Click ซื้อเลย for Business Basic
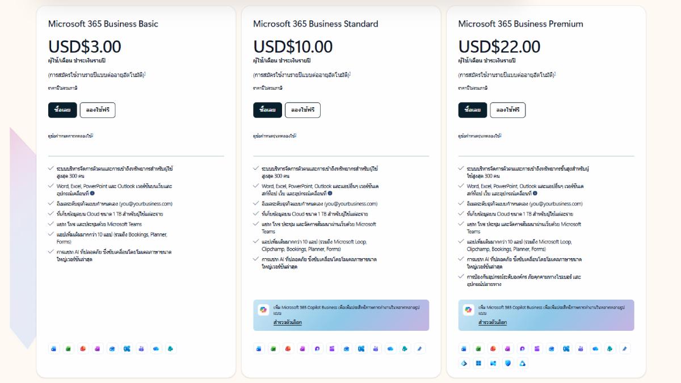 (62, 110)
